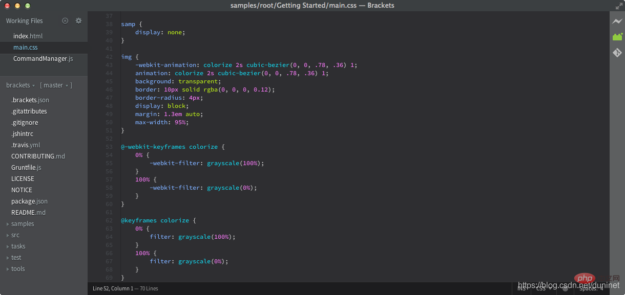Switch to index.html in Working Files
Image resolution: width=625 pixels, height=295 pixels.
coord(28,36)
